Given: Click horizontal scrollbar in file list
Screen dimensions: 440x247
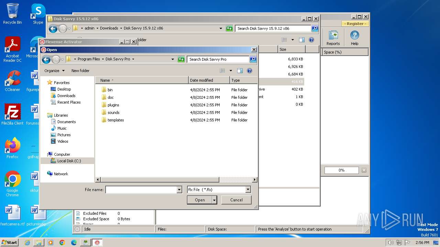Looking at the screenshot, I should click(x=159, y=180).
